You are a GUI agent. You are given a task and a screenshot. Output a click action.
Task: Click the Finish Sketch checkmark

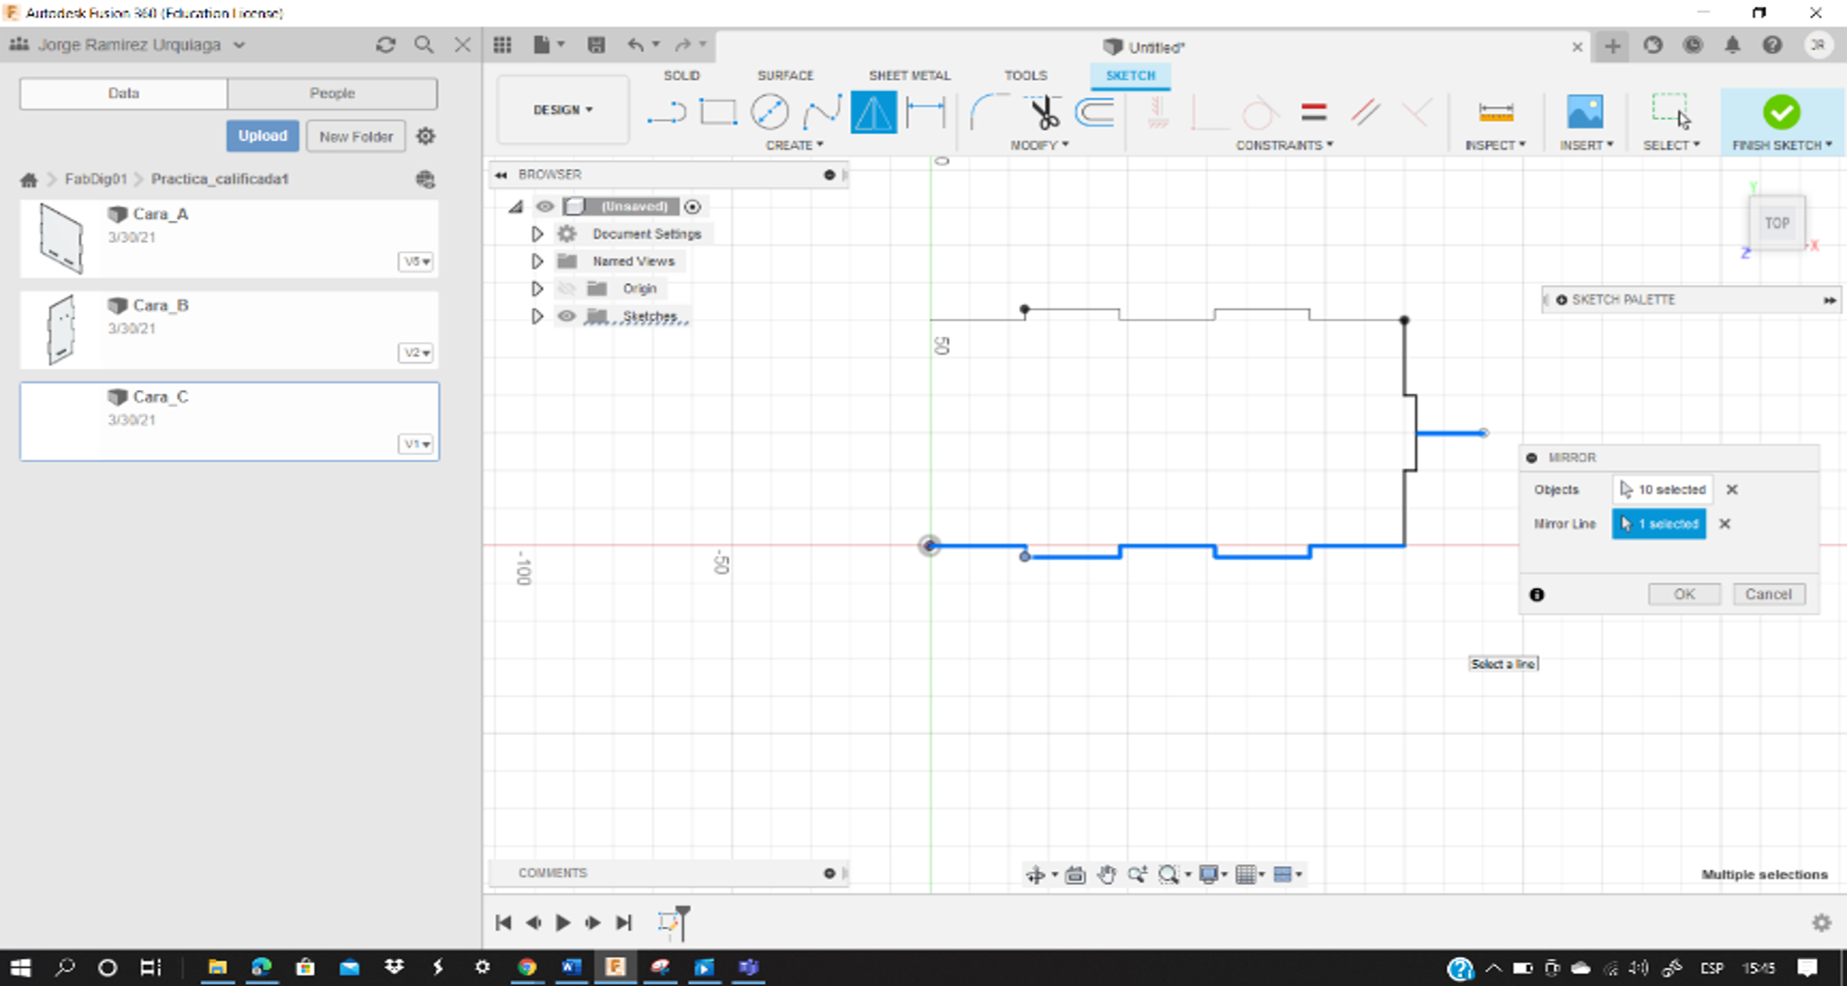click(1781, 113)
